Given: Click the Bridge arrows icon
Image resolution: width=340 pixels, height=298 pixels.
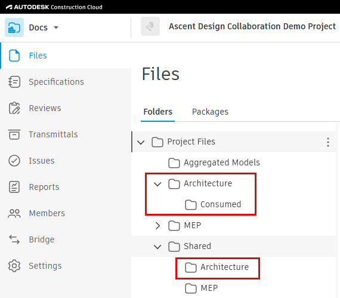Looking at the screenshot, I should [x=14, y=239].
